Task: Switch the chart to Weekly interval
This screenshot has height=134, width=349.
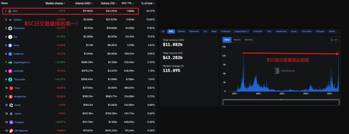Action: click(x=237, y=40)
